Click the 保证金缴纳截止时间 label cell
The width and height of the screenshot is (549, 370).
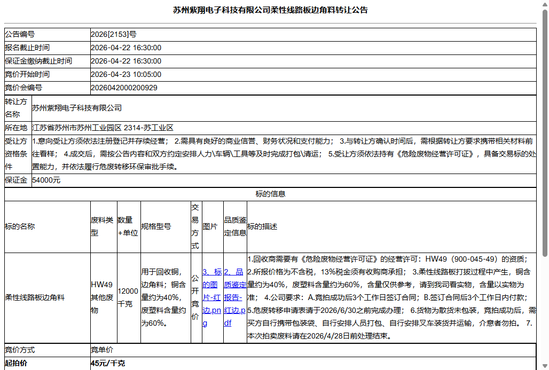48,61
